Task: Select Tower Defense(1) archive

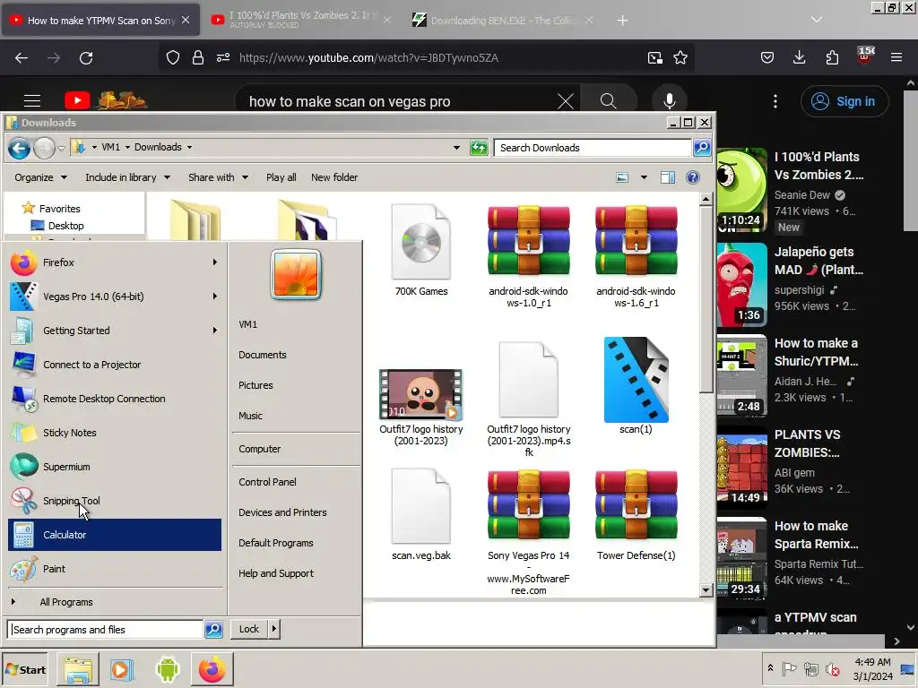Action: pyautogui.click(x=636, y=515)
